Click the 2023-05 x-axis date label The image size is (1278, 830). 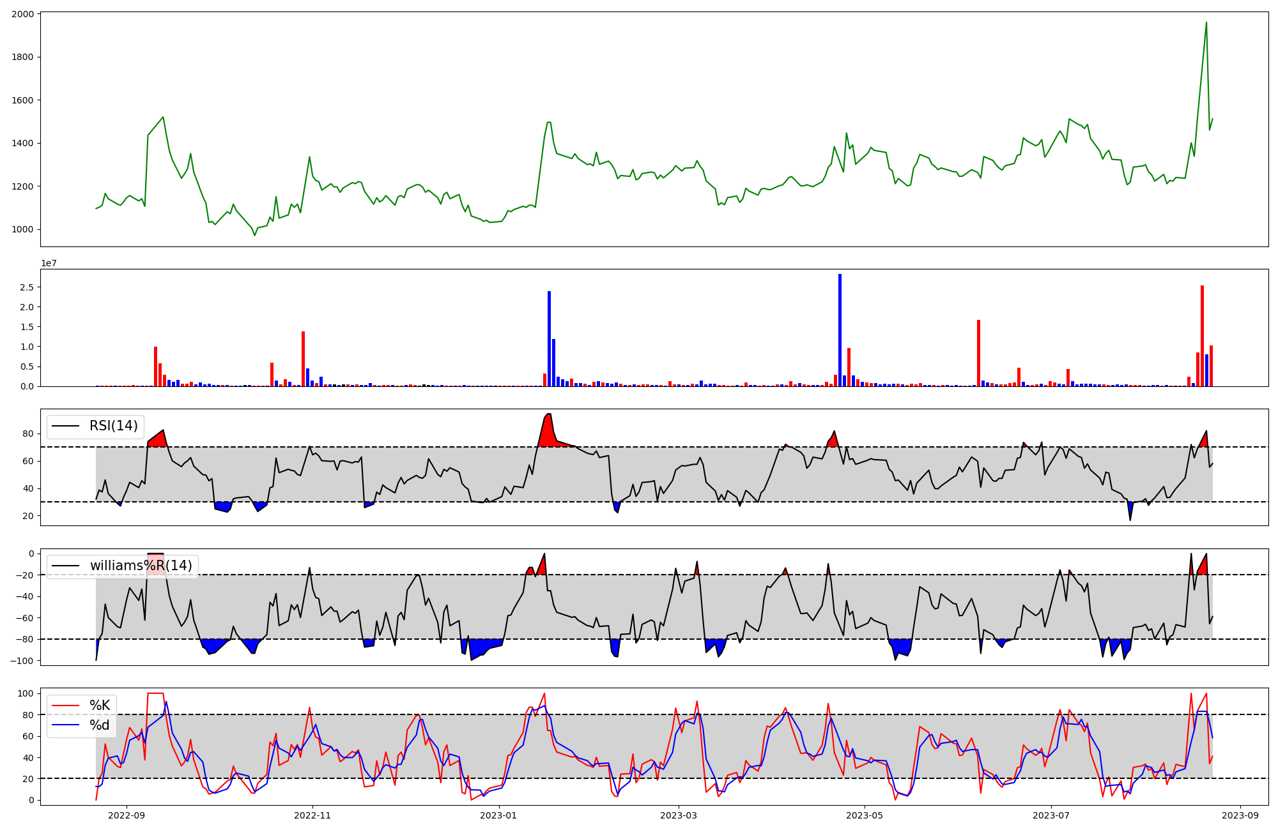pyautogui.click(x=865, y=815)
